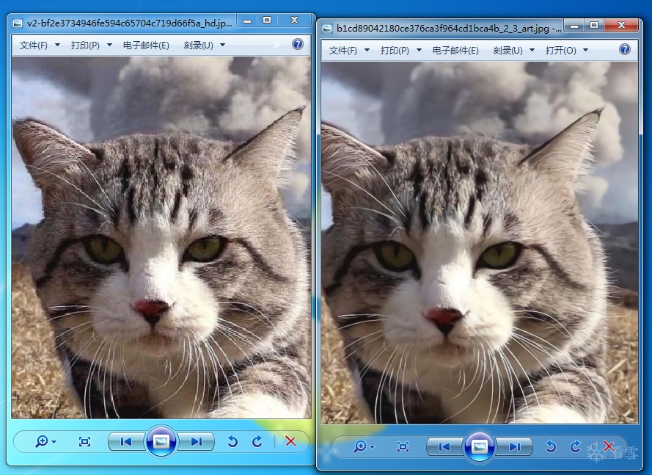
Task: Expand 刻录(U) dropdown arrow in left window
Action: (x=222, y=45)
